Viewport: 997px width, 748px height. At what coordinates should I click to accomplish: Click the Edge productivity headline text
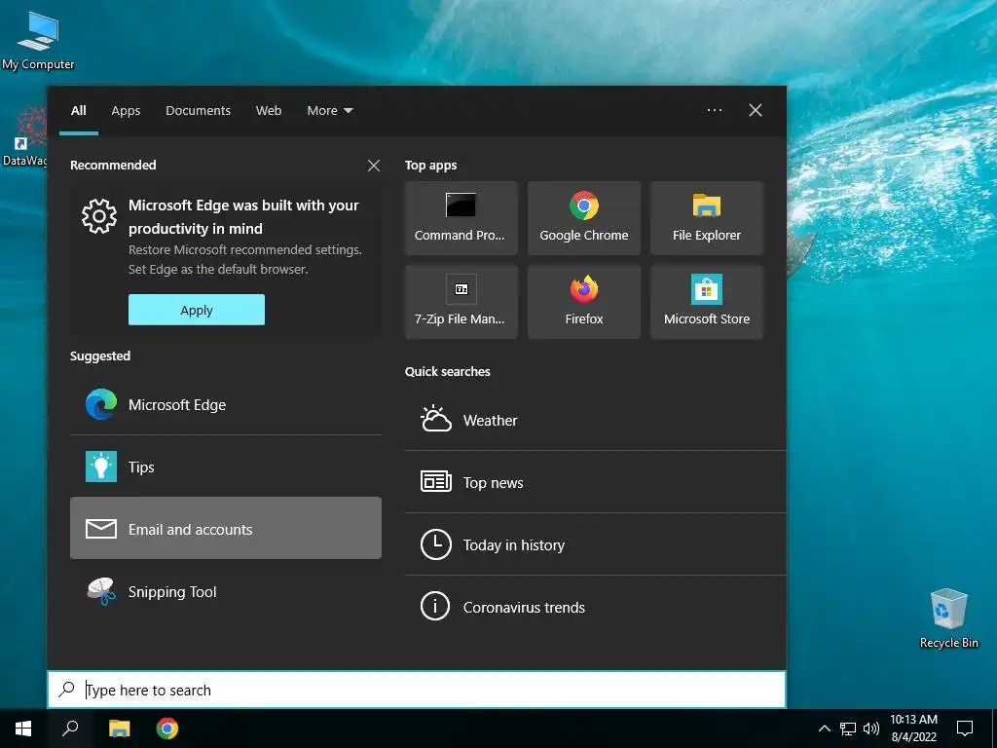243,217
